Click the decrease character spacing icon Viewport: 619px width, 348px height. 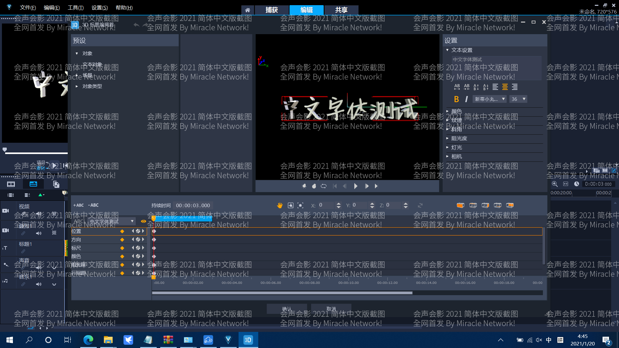(467, 87)
